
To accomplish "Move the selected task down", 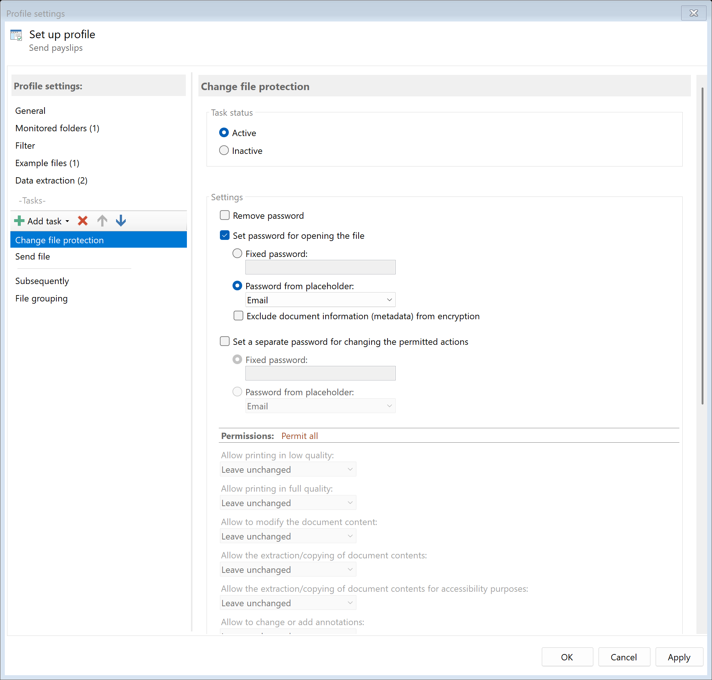I will click(121, 221).
